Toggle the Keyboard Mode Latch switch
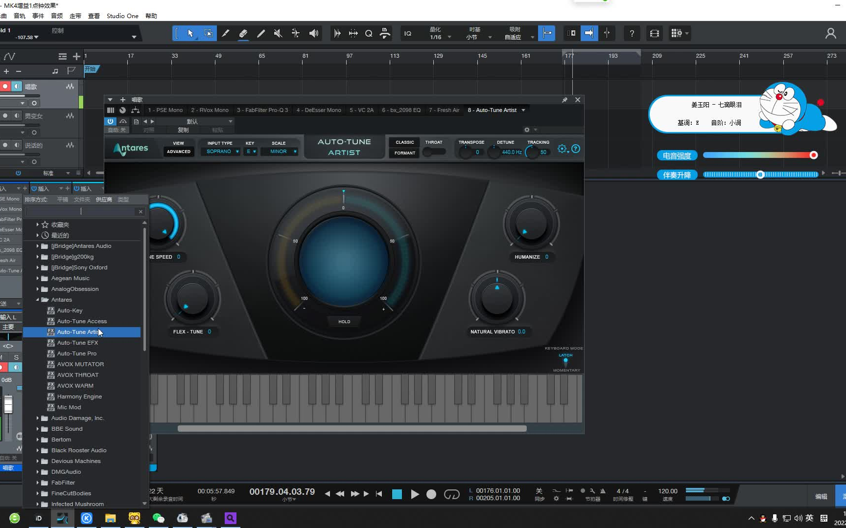This screenshot has width=846, height=528. click(565, 361)
